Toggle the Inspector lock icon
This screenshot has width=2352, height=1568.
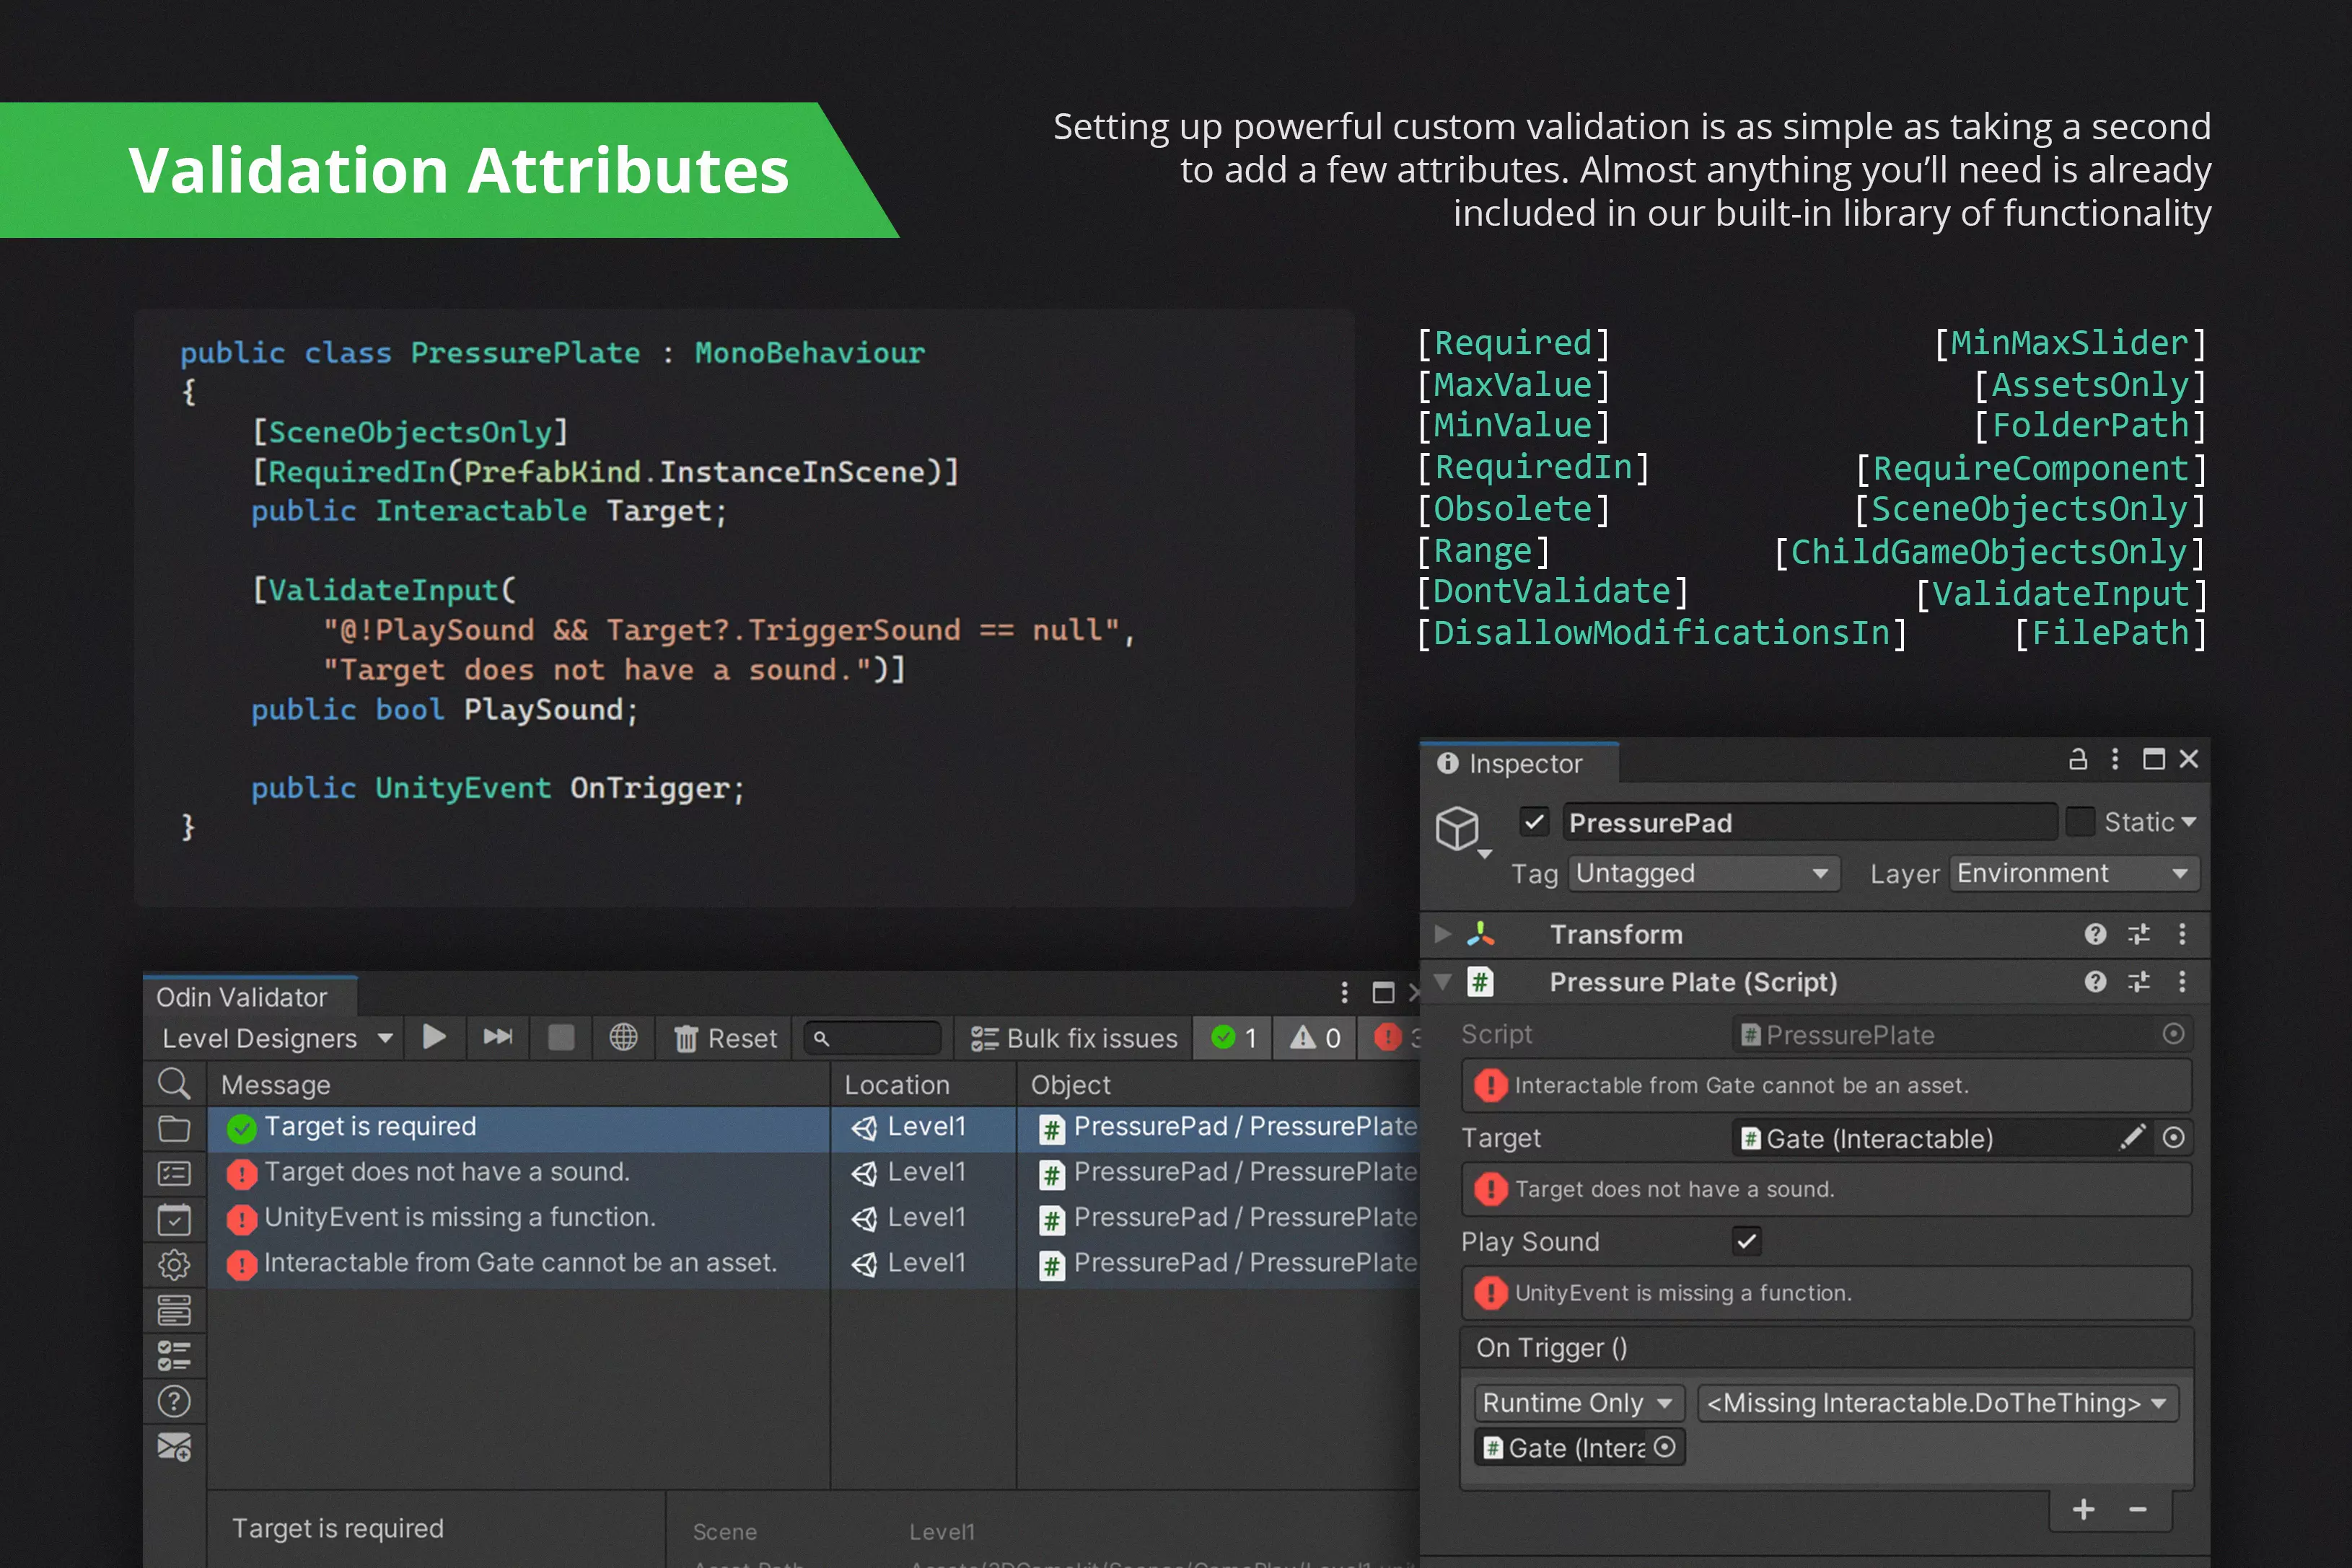coord(2077,759)
